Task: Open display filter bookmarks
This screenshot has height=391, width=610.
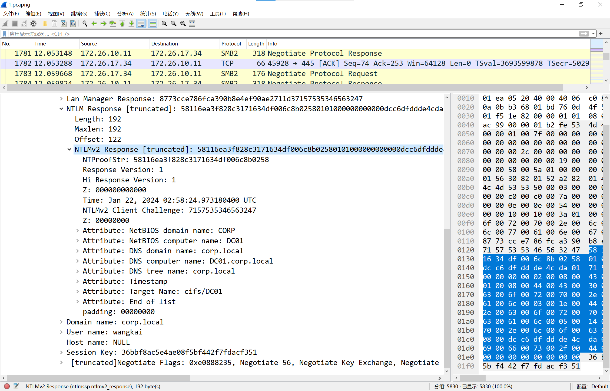Action: point(4,34)
